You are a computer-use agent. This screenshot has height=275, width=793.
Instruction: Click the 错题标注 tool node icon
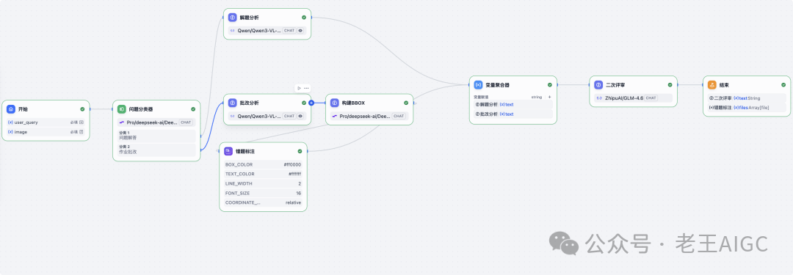point(228,150)
